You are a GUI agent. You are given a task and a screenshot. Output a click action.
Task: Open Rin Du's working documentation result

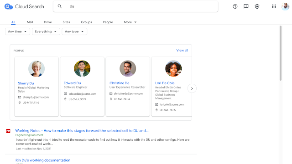43,160
